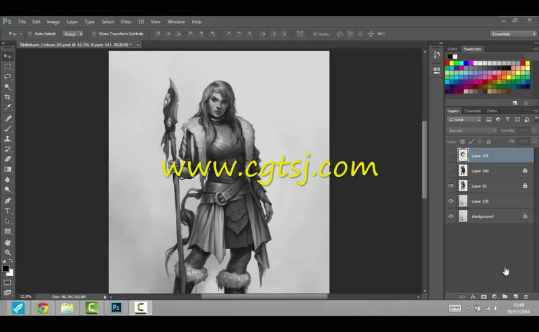Hide the Background layer eye icon
The height and width of the screenshot is (332, 539).
tap(451, 216)
